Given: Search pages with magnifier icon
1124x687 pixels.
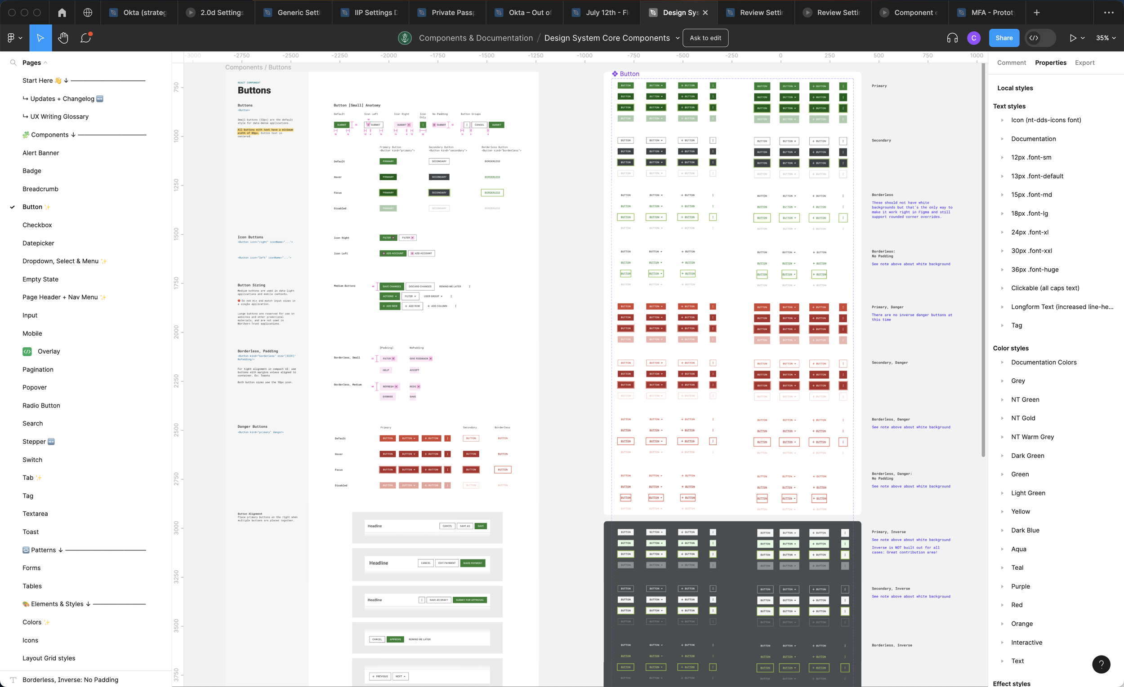Looking at the screenshot, I should point(13,62).
